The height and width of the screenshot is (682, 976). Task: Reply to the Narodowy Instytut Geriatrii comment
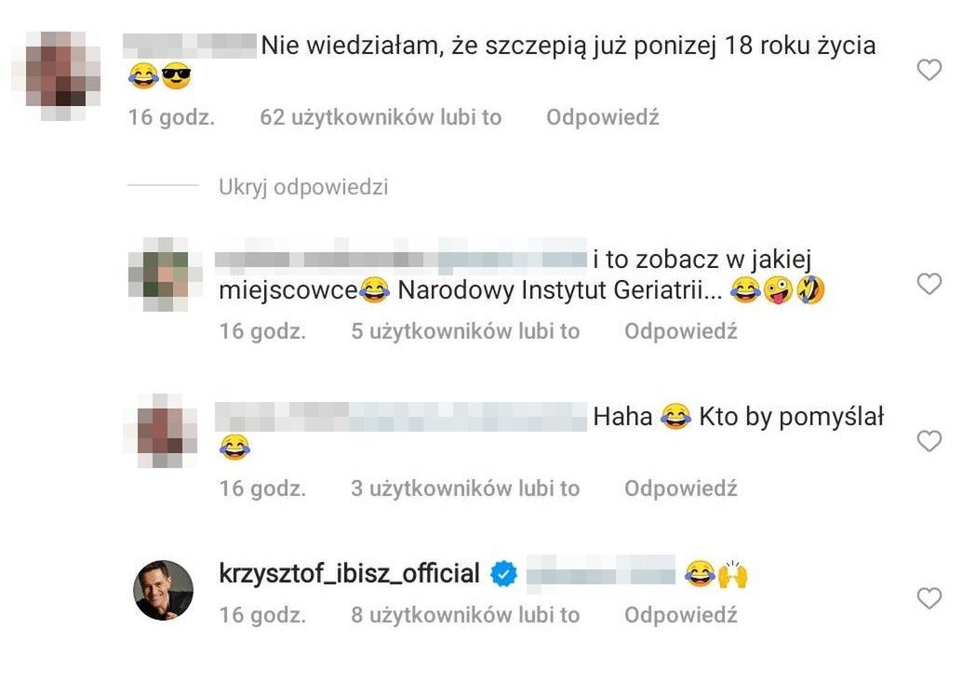tap(681, 331)
